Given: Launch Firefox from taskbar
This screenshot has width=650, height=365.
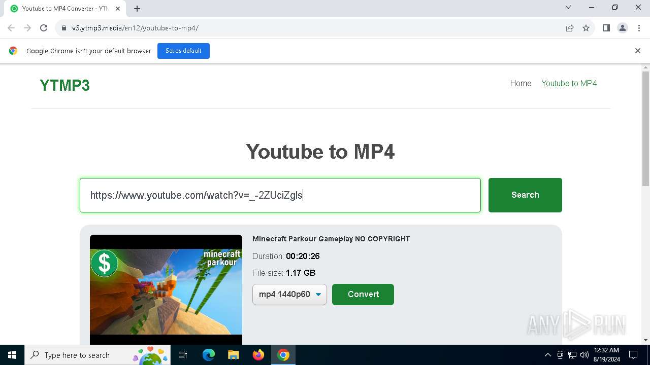Looking at the screenshot, I should 258,355.
